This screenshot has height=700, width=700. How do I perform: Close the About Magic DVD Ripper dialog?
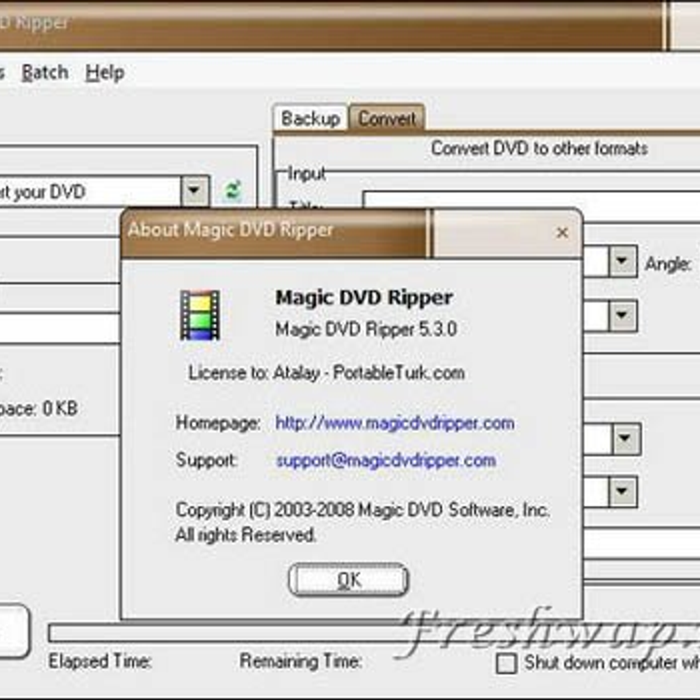pyautogui.click(x=562, y=233)
